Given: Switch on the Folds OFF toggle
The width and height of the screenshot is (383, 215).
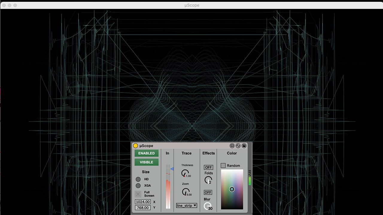Looking at the screenshot, I should click(x=208, y=167).
